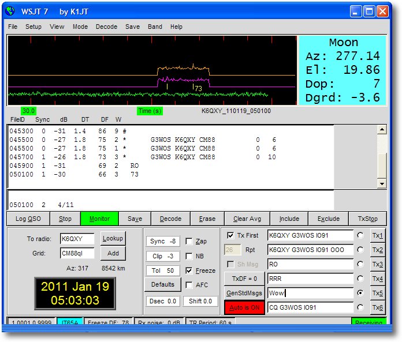402x342 pixels.
Task: Select radio button for K6QXY G3WOS IO91 message
Action: pyautogui.click(x=360, y=235)
